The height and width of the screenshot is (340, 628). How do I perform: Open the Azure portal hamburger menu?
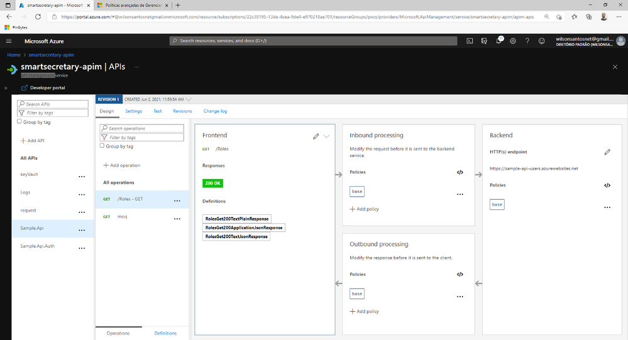[9, 41]
